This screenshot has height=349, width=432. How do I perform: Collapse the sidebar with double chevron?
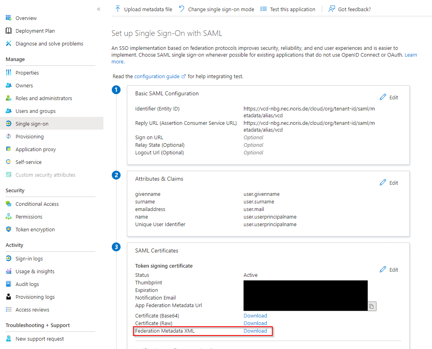99,9
